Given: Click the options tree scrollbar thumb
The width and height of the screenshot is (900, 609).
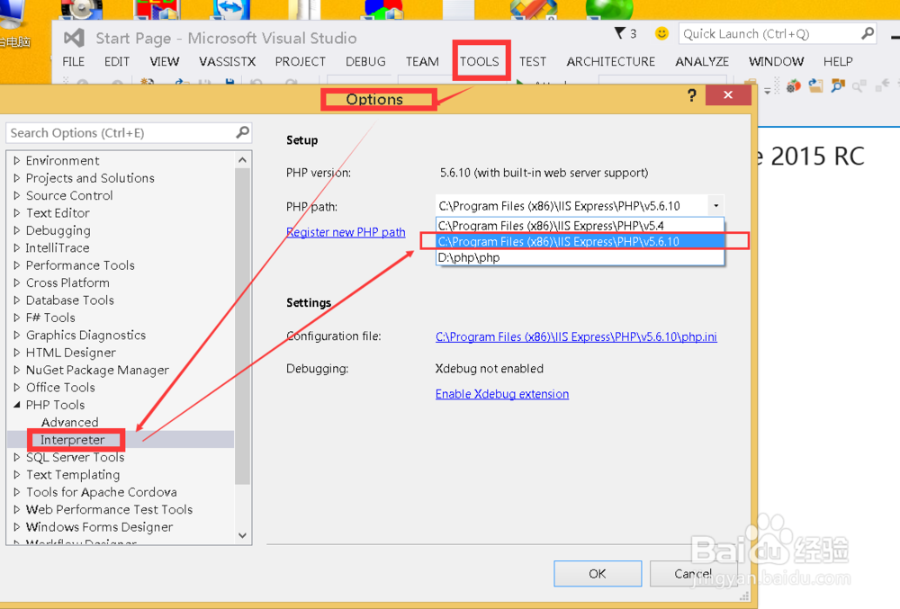Looking at the screenshot, I should pyautogui.click(x=242, y=327).
